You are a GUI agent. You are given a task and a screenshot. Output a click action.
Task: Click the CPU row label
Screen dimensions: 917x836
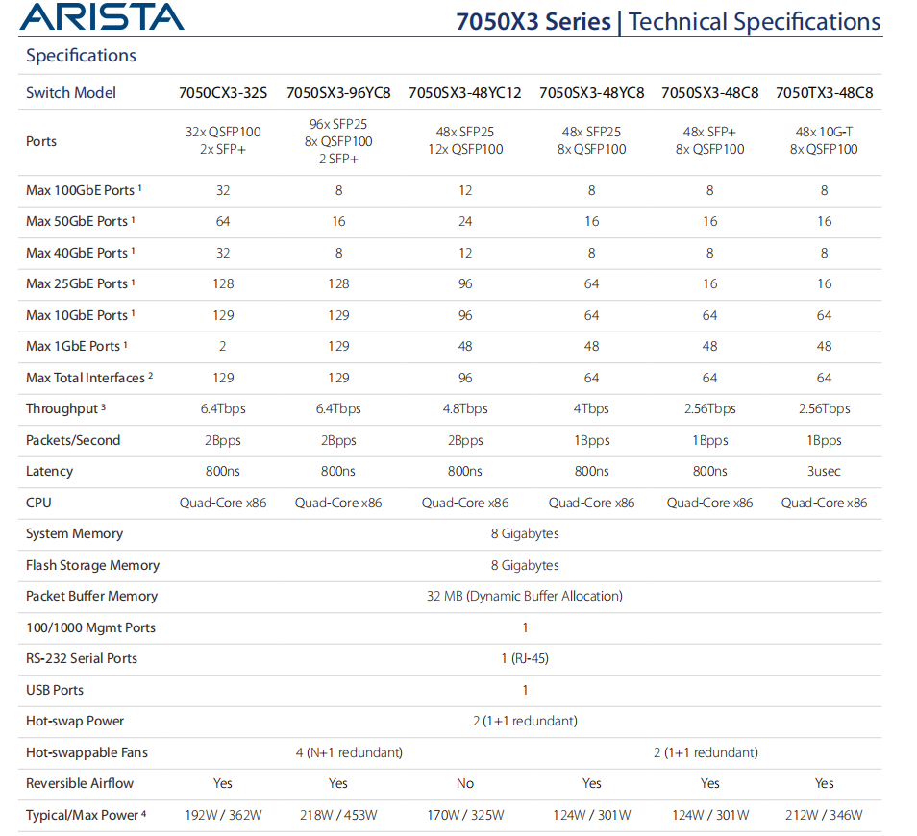coord(38,503)
